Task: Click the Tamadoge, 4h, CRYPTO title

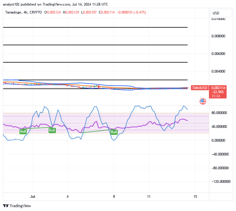Action: [24, 12]
